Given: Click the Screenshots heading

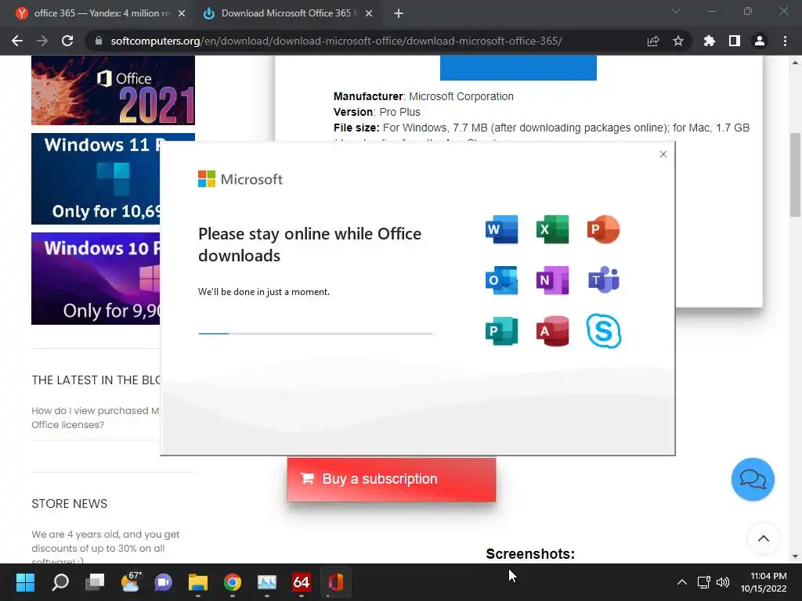Looking at the screenshot, I should 530,554.
